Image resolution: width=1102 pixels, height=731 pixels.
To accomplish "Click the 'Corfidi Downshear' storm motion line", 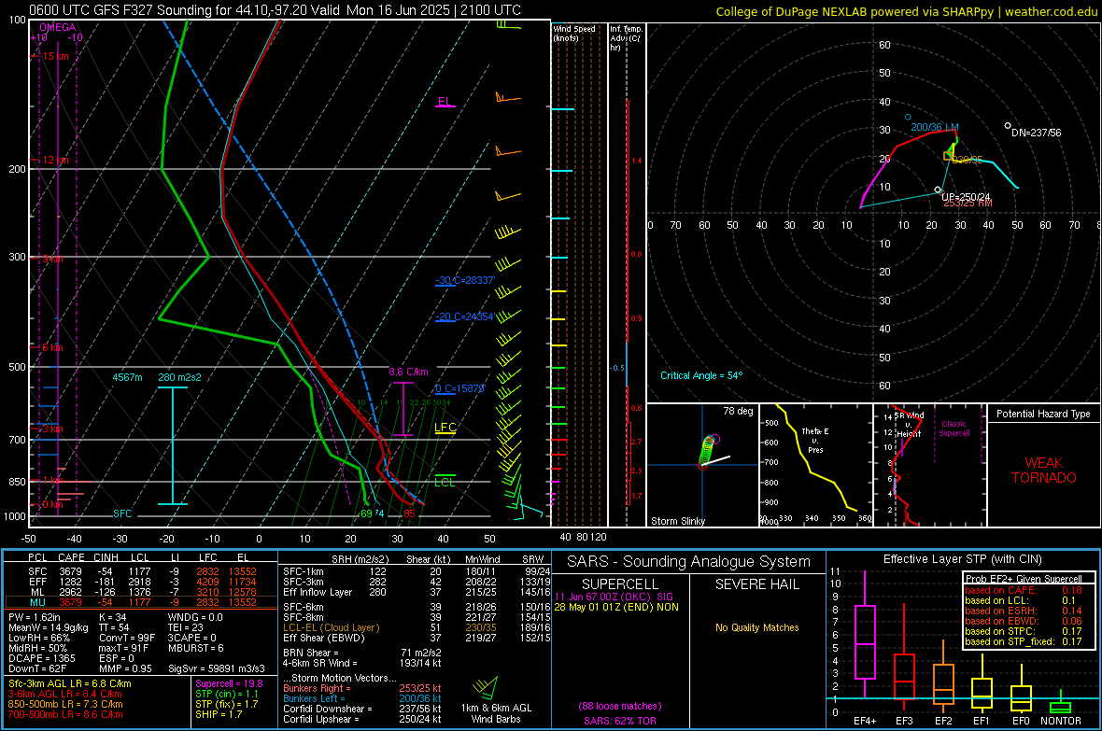I will tap(362, 710).
